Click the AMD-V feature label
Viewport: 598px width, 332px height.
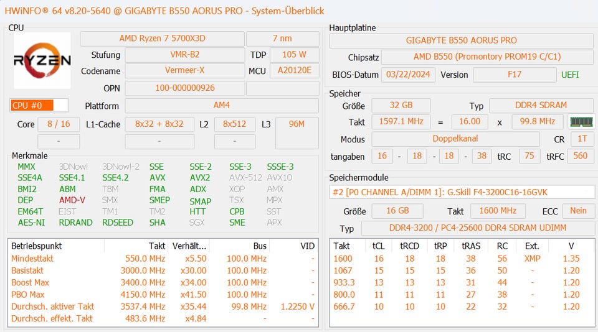point(72,200)
